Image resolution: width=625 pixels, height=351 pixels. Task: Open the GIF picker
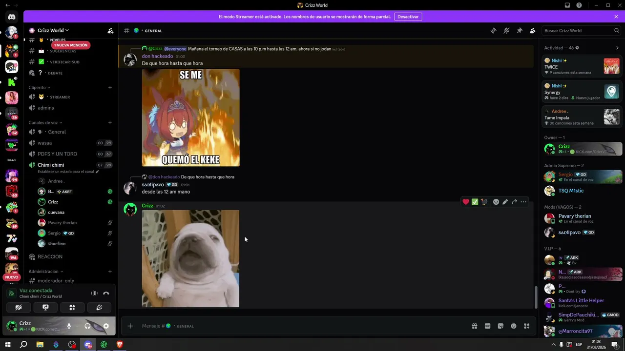coord(487,326)
